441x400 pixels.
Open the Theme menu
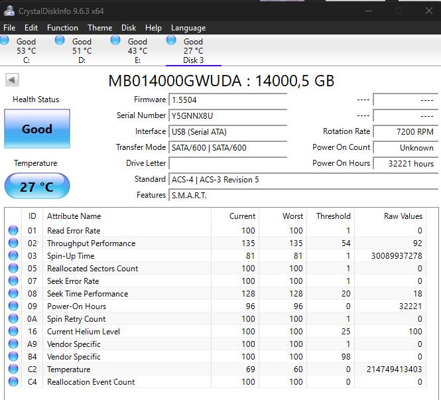tap(100, 28)
